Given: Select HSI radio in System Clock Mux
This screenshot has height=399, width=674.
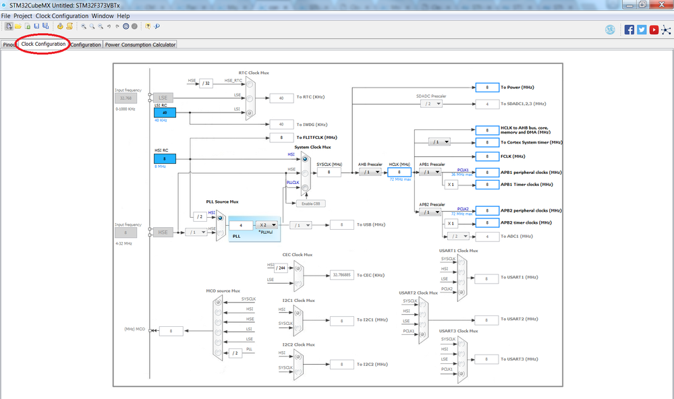Looking at the screenshot, I should tap(305, 159).
